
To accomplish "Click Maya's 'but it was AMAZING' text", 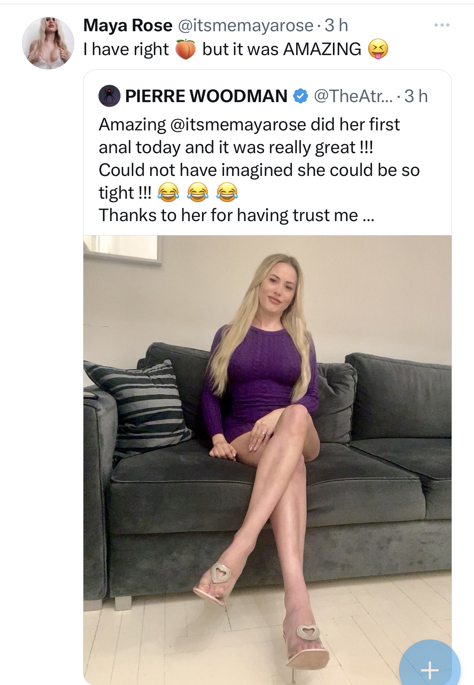I will 282,49.
